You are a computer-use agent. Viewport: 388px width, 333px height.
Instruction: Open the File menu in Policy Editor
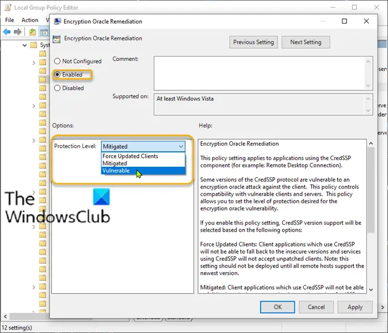[9, 20]
